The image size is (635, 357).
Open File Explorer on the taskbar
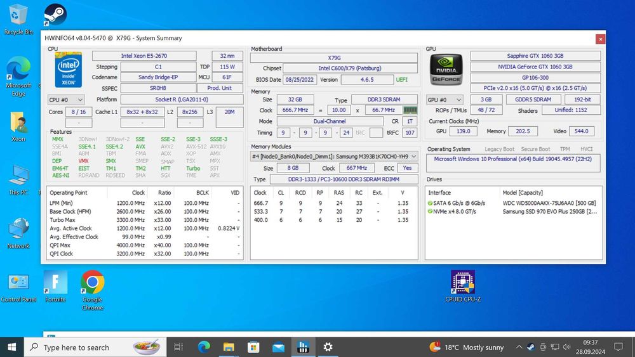[x=229, y=347]
